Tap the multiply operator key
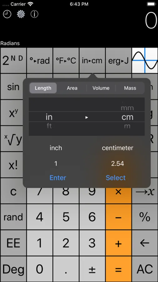Image resolution: width=158 pixels, height=282 pixels. coord(118,192)
